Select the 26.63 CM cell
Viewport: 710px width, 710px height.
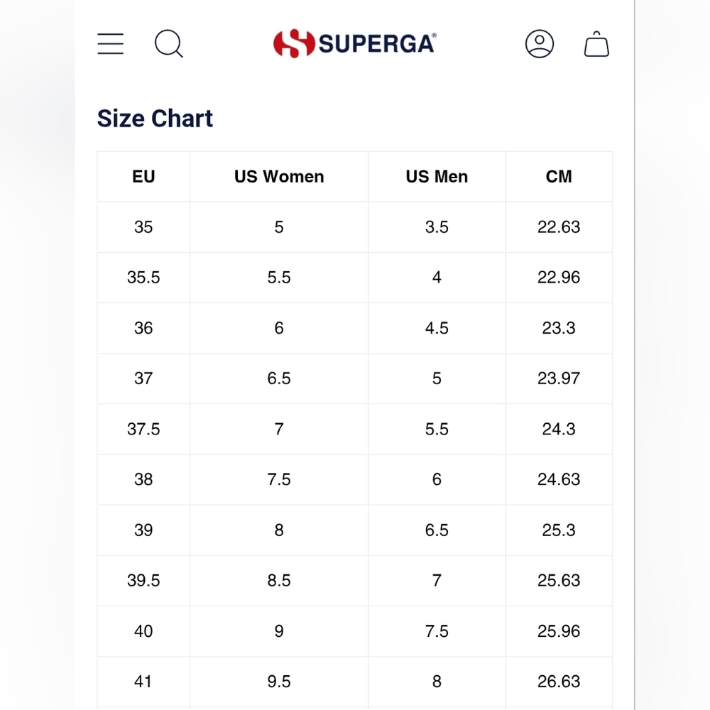(559, 681)
